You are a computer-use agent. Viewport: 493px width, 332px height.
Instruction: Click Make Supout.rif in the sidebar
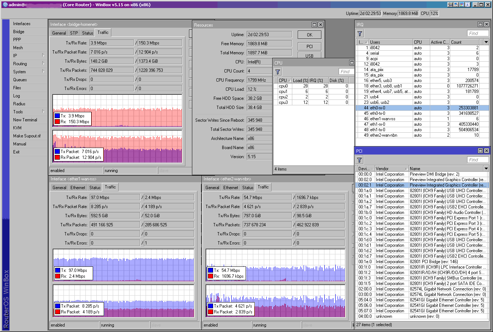[x=26, y=136]
